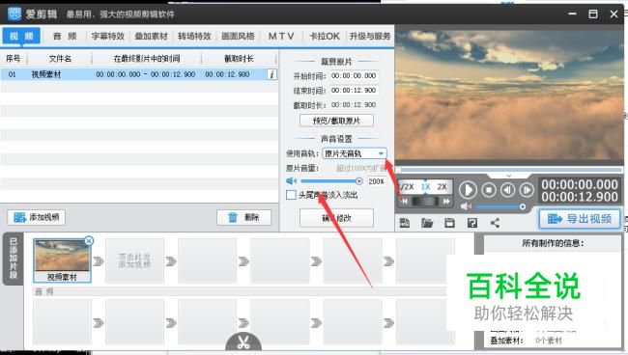Click the info icon on 视频素材 row

point(271,74)
